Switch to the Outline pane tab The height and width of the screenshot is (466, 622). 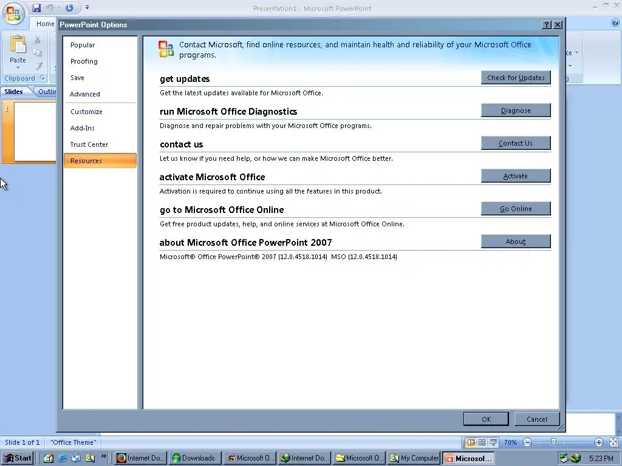point(46,92)
